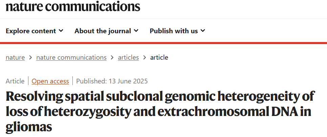Screen dimensions: 327x137
Task: Go to the nature breadcrumb link
Action: tap(15, 57)
